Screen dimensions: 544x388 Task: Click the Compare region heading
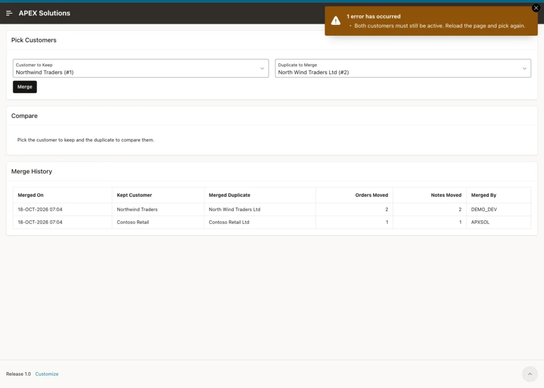(x=24, y=116)
